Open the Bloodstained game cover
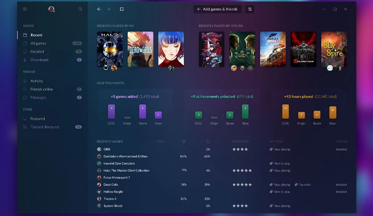Viewport: 373px width, 216px height. coord(211,49)
